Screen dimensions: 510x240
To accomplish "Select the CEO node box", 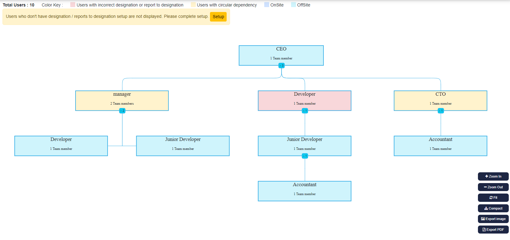I will pos(281,54).
